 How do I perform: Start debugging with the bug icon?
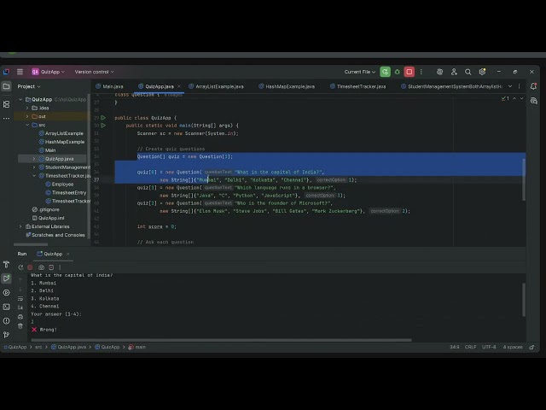tap(398, 72)
